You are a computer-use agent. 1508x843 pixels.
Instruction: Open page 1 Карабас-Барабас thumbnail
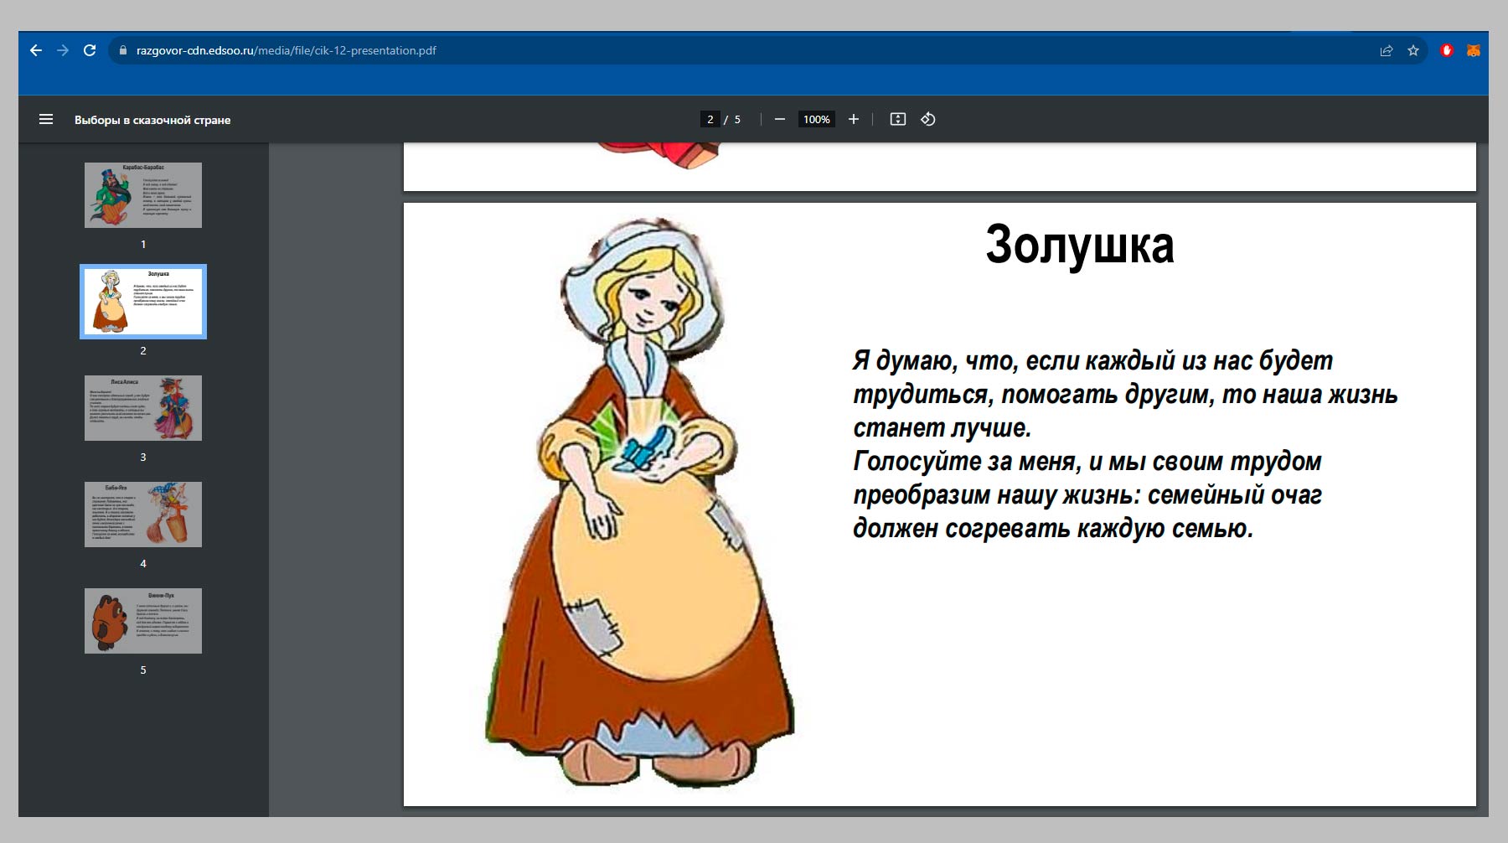coord(143,195)
